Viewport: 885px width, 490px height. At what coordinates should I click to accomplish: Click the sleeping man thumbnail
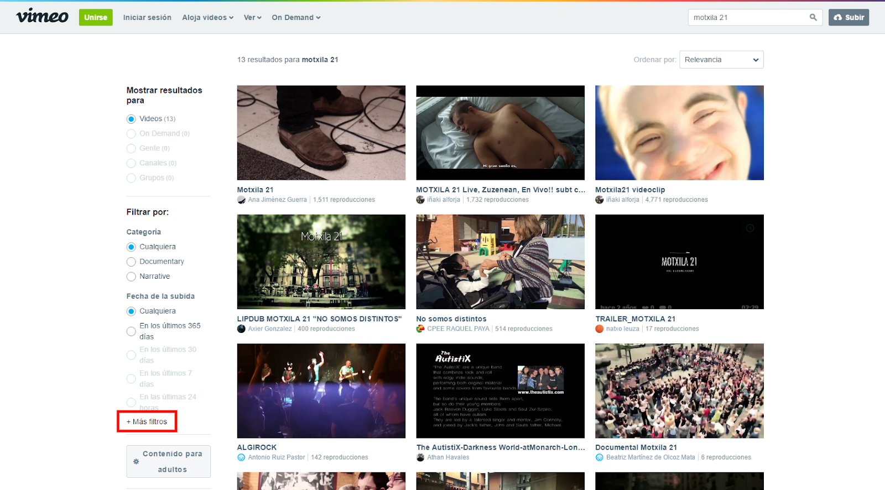(x=501, y=133)
